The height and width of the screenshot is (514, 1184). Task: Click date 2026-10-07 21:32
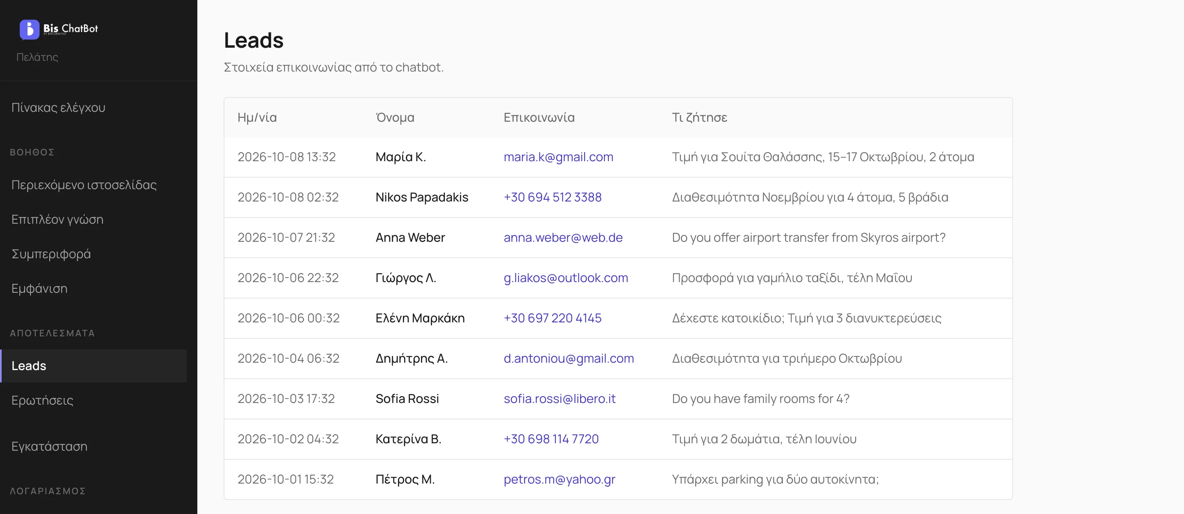point(287,238)
